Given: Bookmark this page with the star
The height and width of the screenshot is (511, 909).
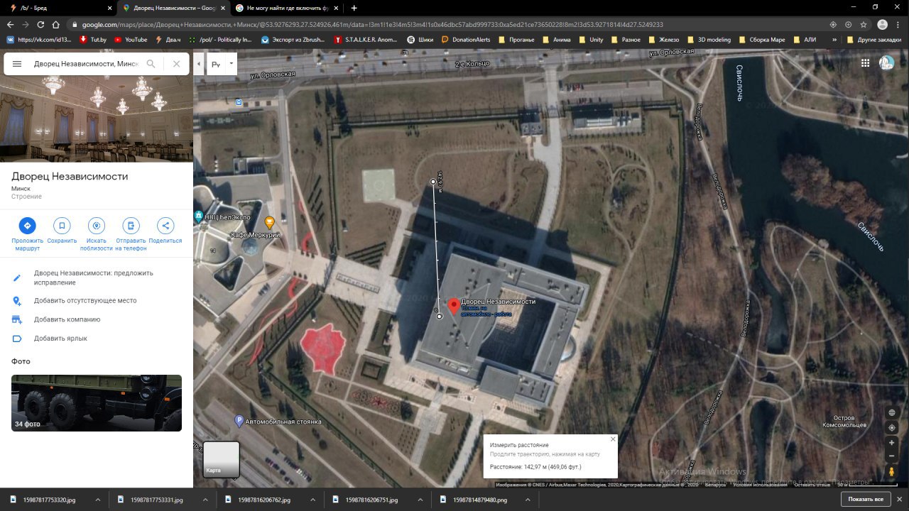Looking at the screenshot, I should point(863,24).
